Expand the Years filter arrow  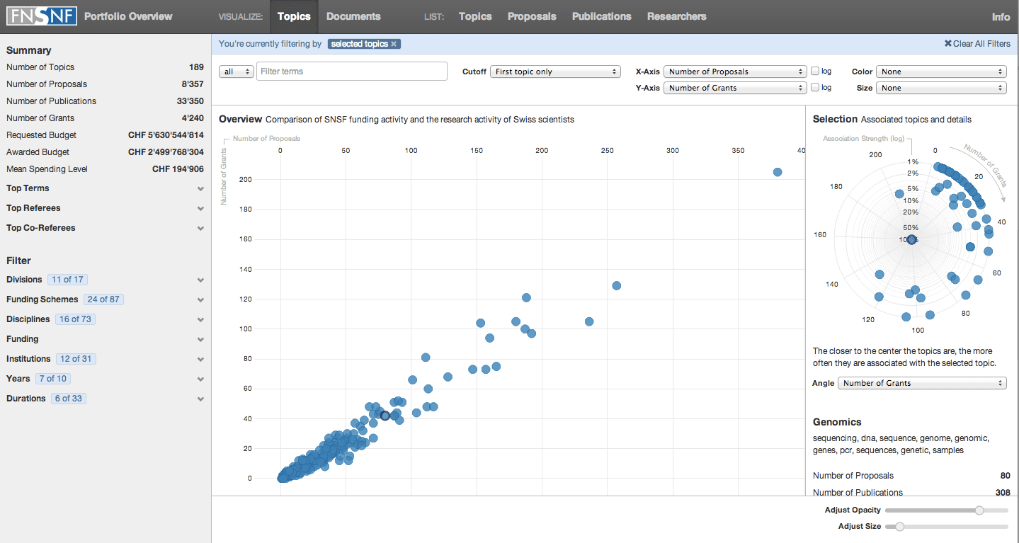[x=201, y=379]
